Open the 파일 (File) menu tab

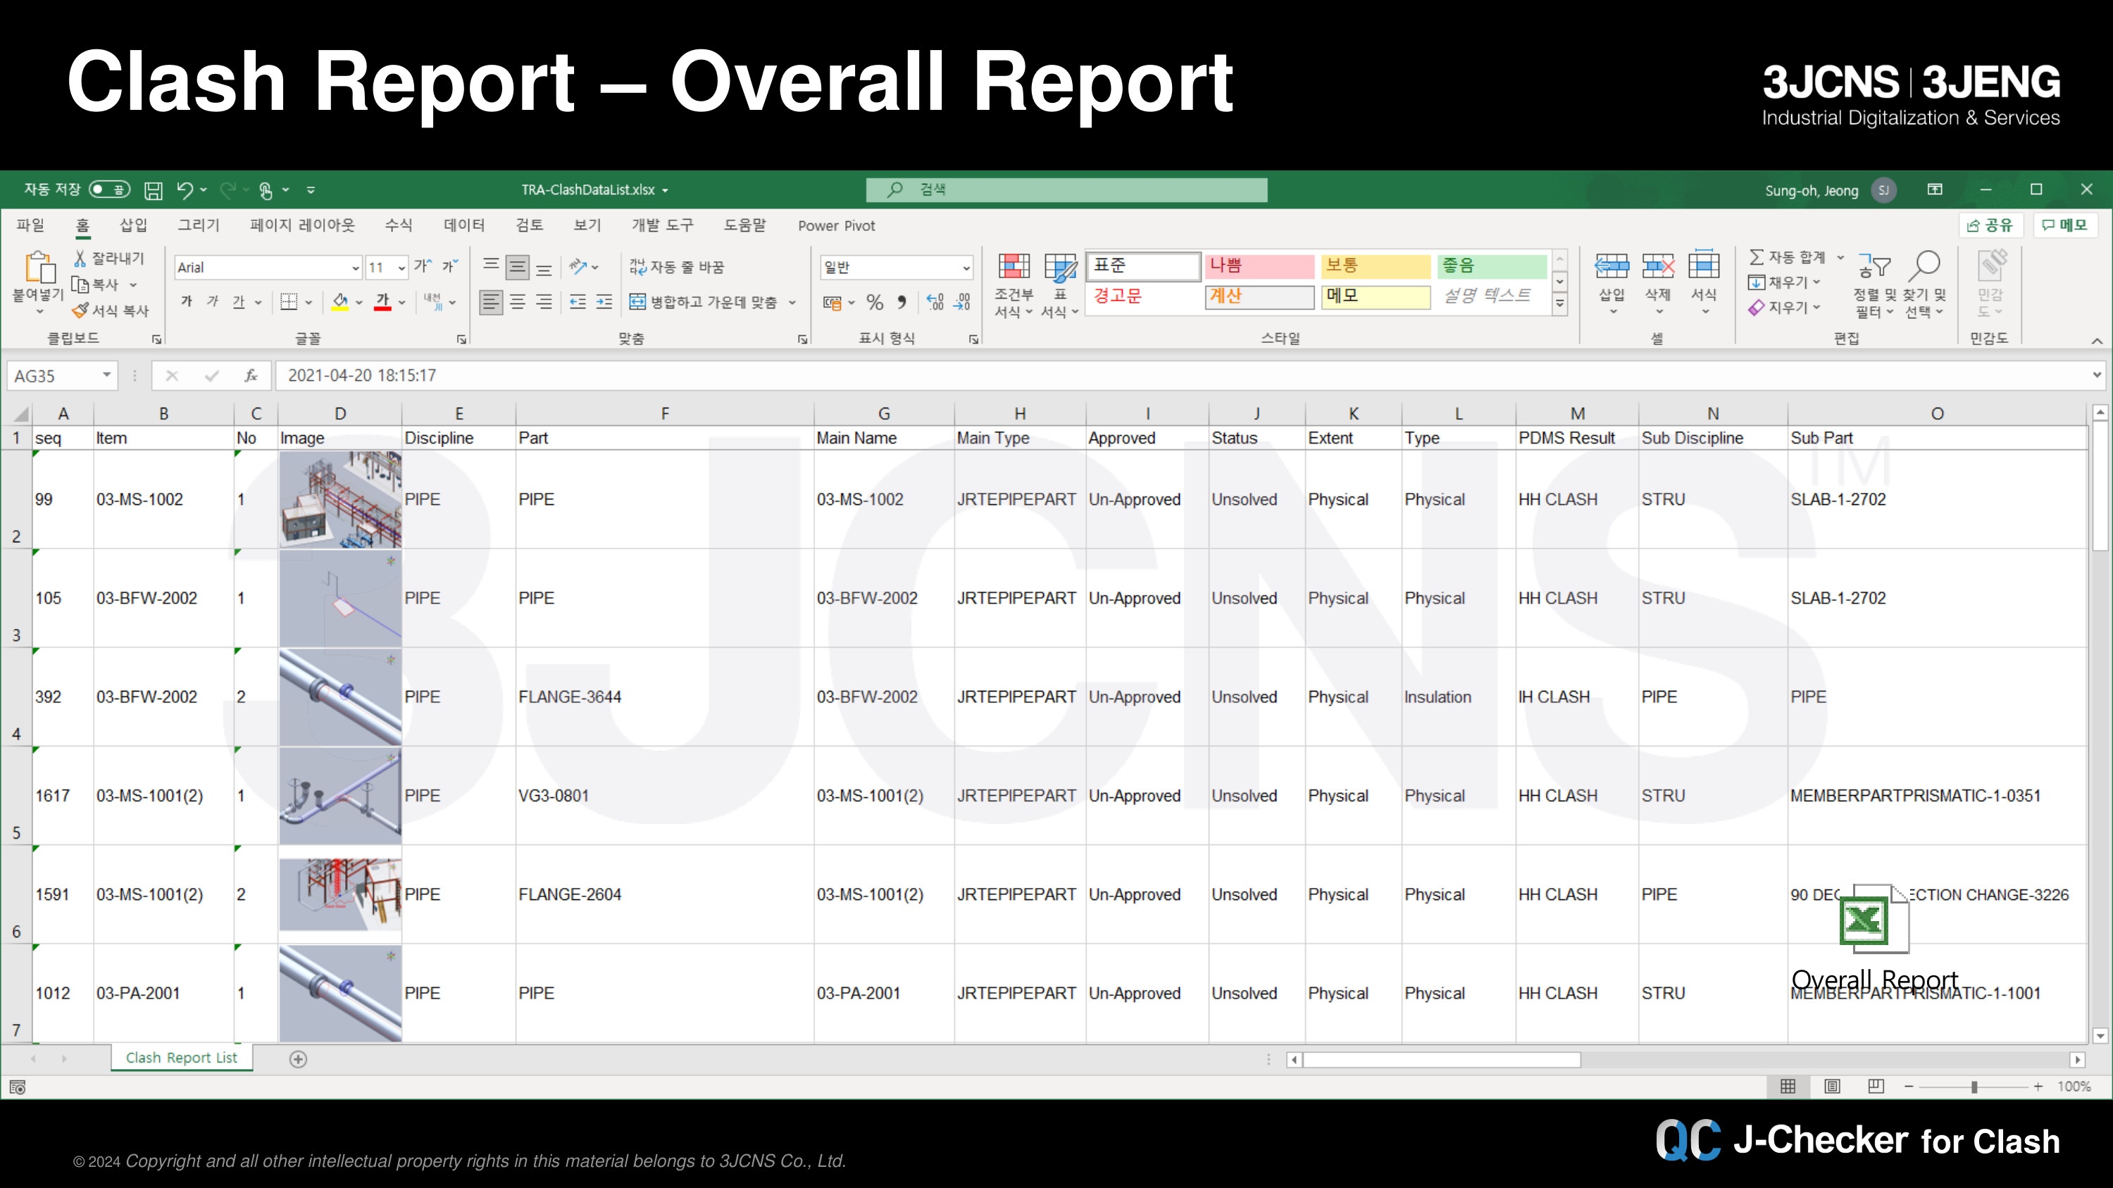click(x=30, y=225)
